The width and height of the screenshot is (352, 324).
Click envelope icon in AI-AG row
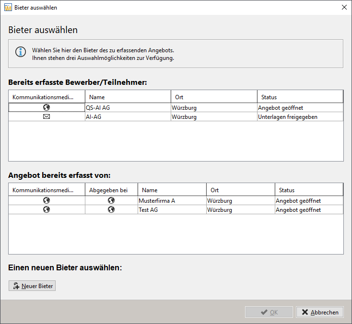point(47,116)
